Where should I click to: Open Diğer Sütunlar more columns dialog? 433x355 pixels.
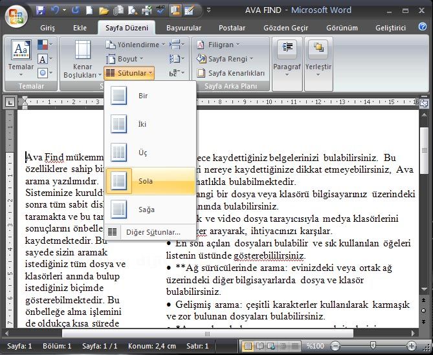150,232
